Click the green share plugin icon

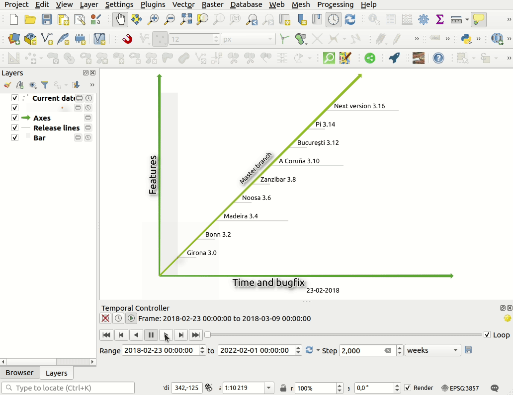tap(370, 58)
